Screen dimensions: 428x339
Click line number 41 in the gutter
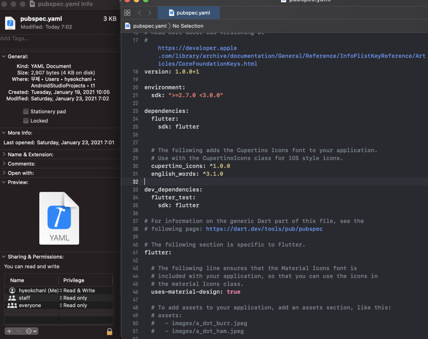(135, 253)
